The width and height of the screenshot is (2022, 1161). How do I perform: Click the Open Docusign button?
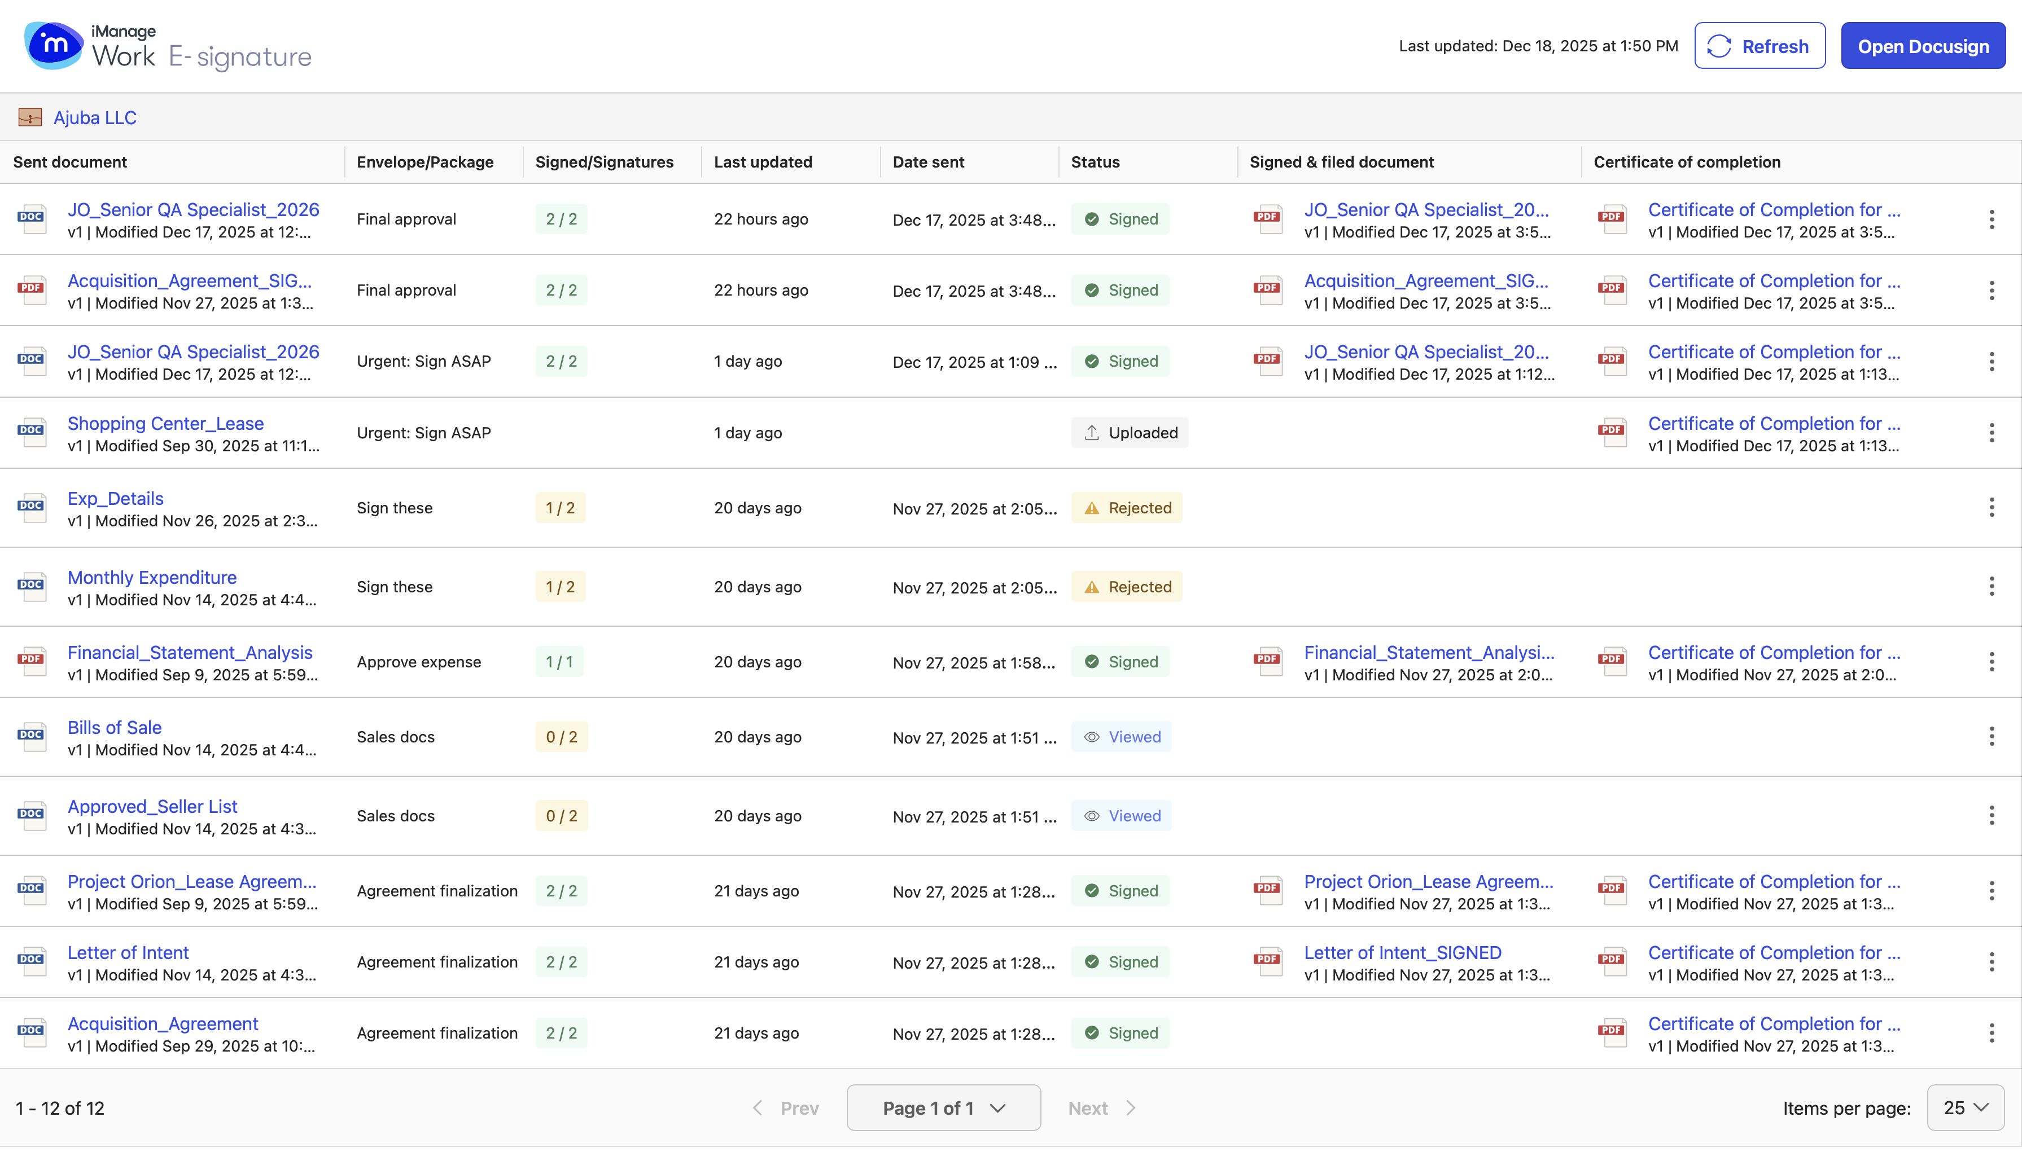pos(1923,46)
